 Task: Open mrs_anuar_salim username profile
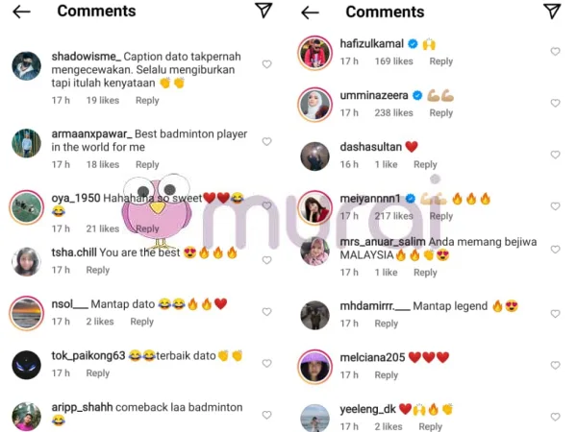pos(383,242)
